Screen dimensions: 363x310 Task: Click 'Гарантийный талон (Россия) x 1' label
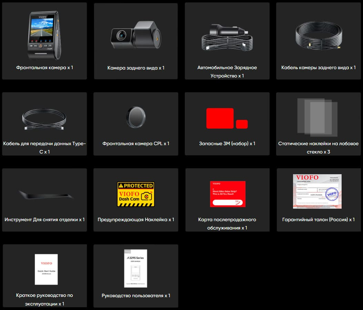pos(318,219)
